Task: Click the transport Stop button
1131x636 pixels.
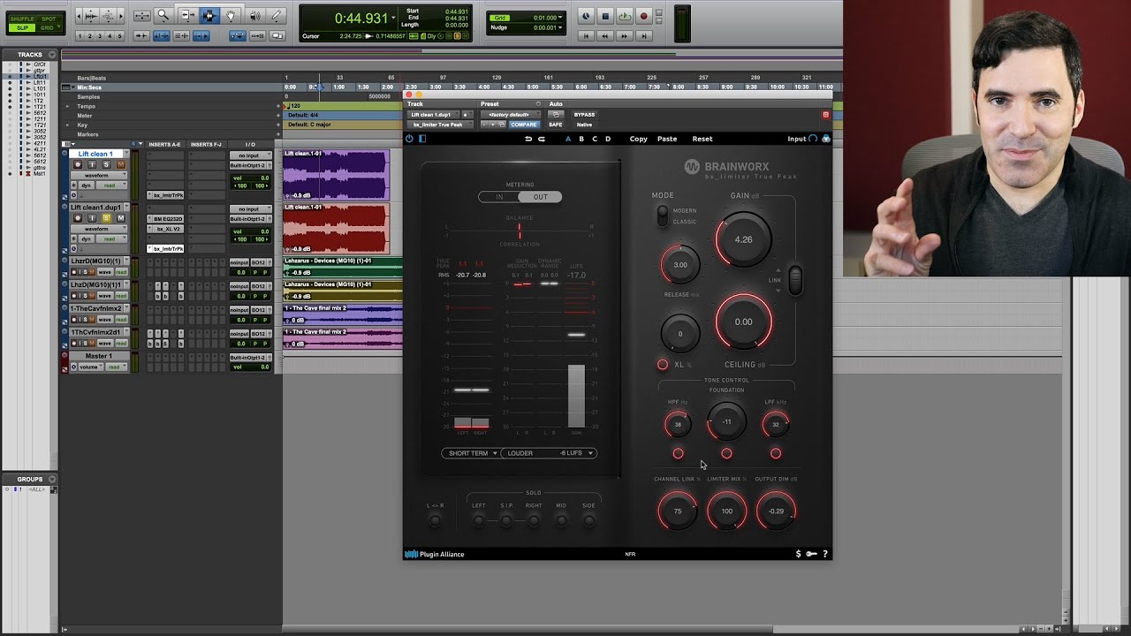Action: pos(605,16)
